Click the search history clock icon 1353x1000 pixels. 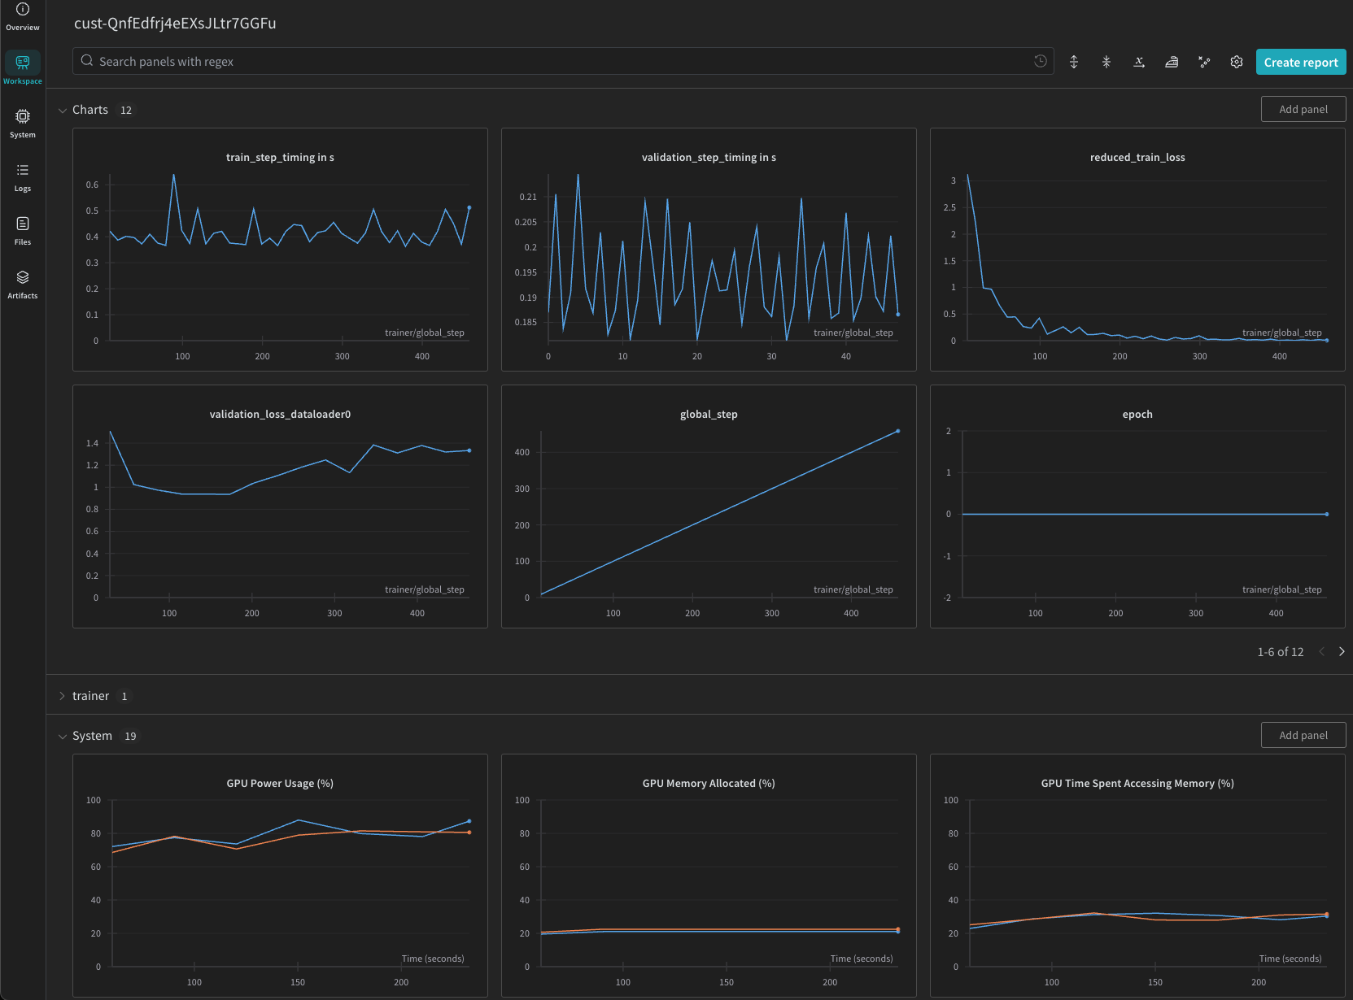coord(1040,62)
